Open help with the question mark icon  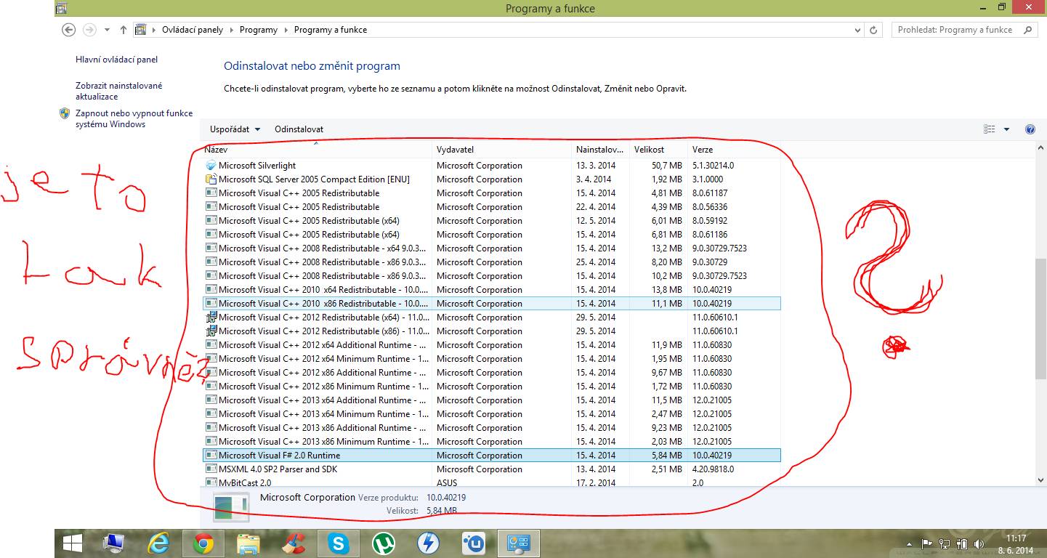(1030, 129)
